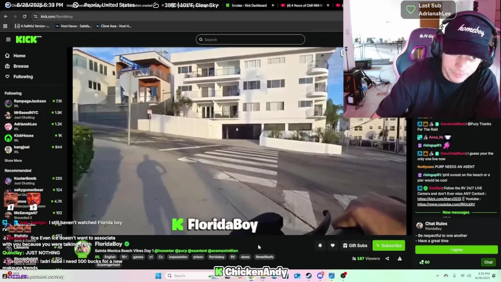Focus the Kick search field
Image resolution: width=501 pixels, height=282 pixels.
(x=250, y=40)
